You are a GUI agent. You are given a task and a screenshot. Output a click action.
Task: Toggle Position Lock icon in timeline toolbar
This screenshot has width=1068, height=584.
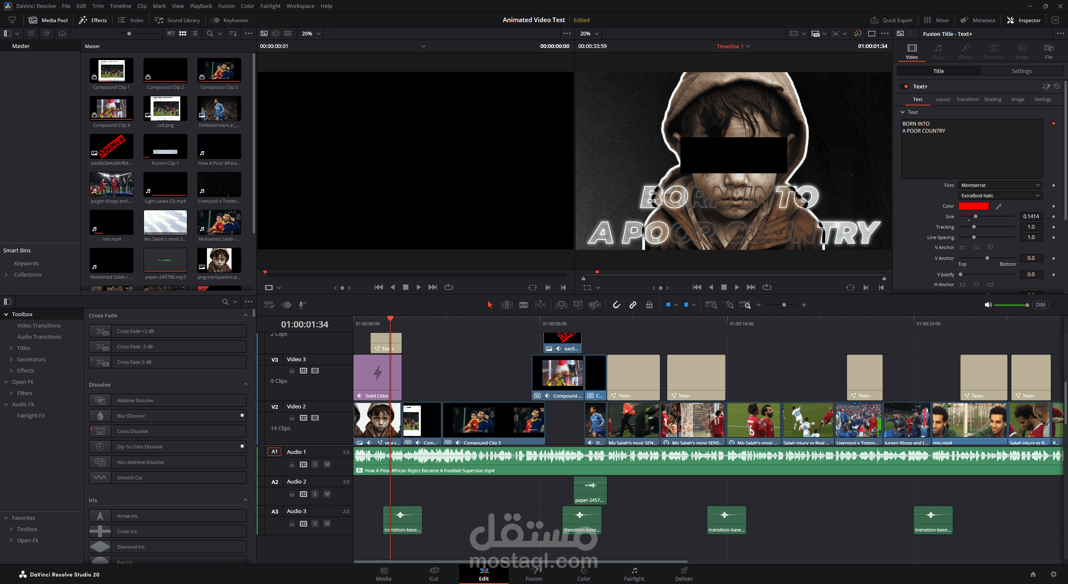[650, 305]
